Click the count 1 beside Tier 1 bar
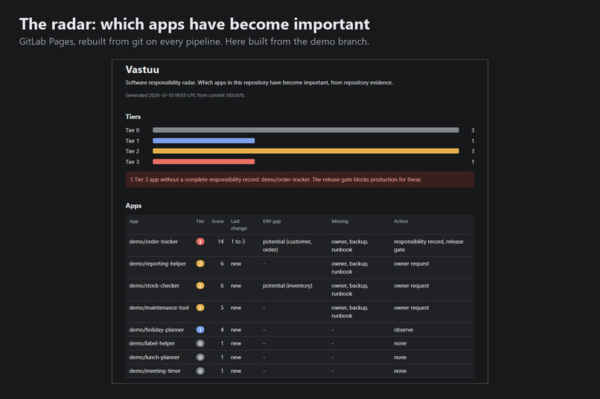This screenshot has width=600, height=399. pos(473,141)
